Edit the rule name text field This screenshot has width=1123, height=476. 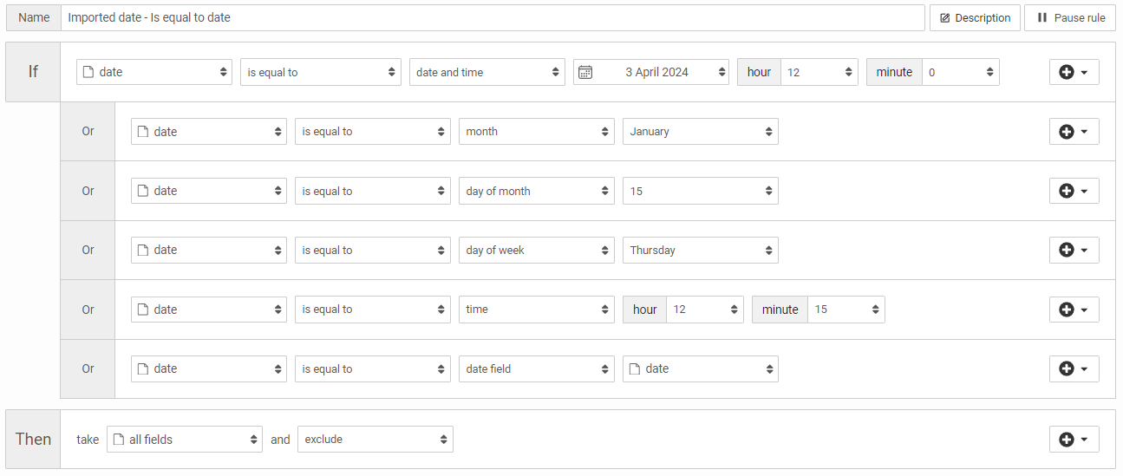[x=492, y=17]
